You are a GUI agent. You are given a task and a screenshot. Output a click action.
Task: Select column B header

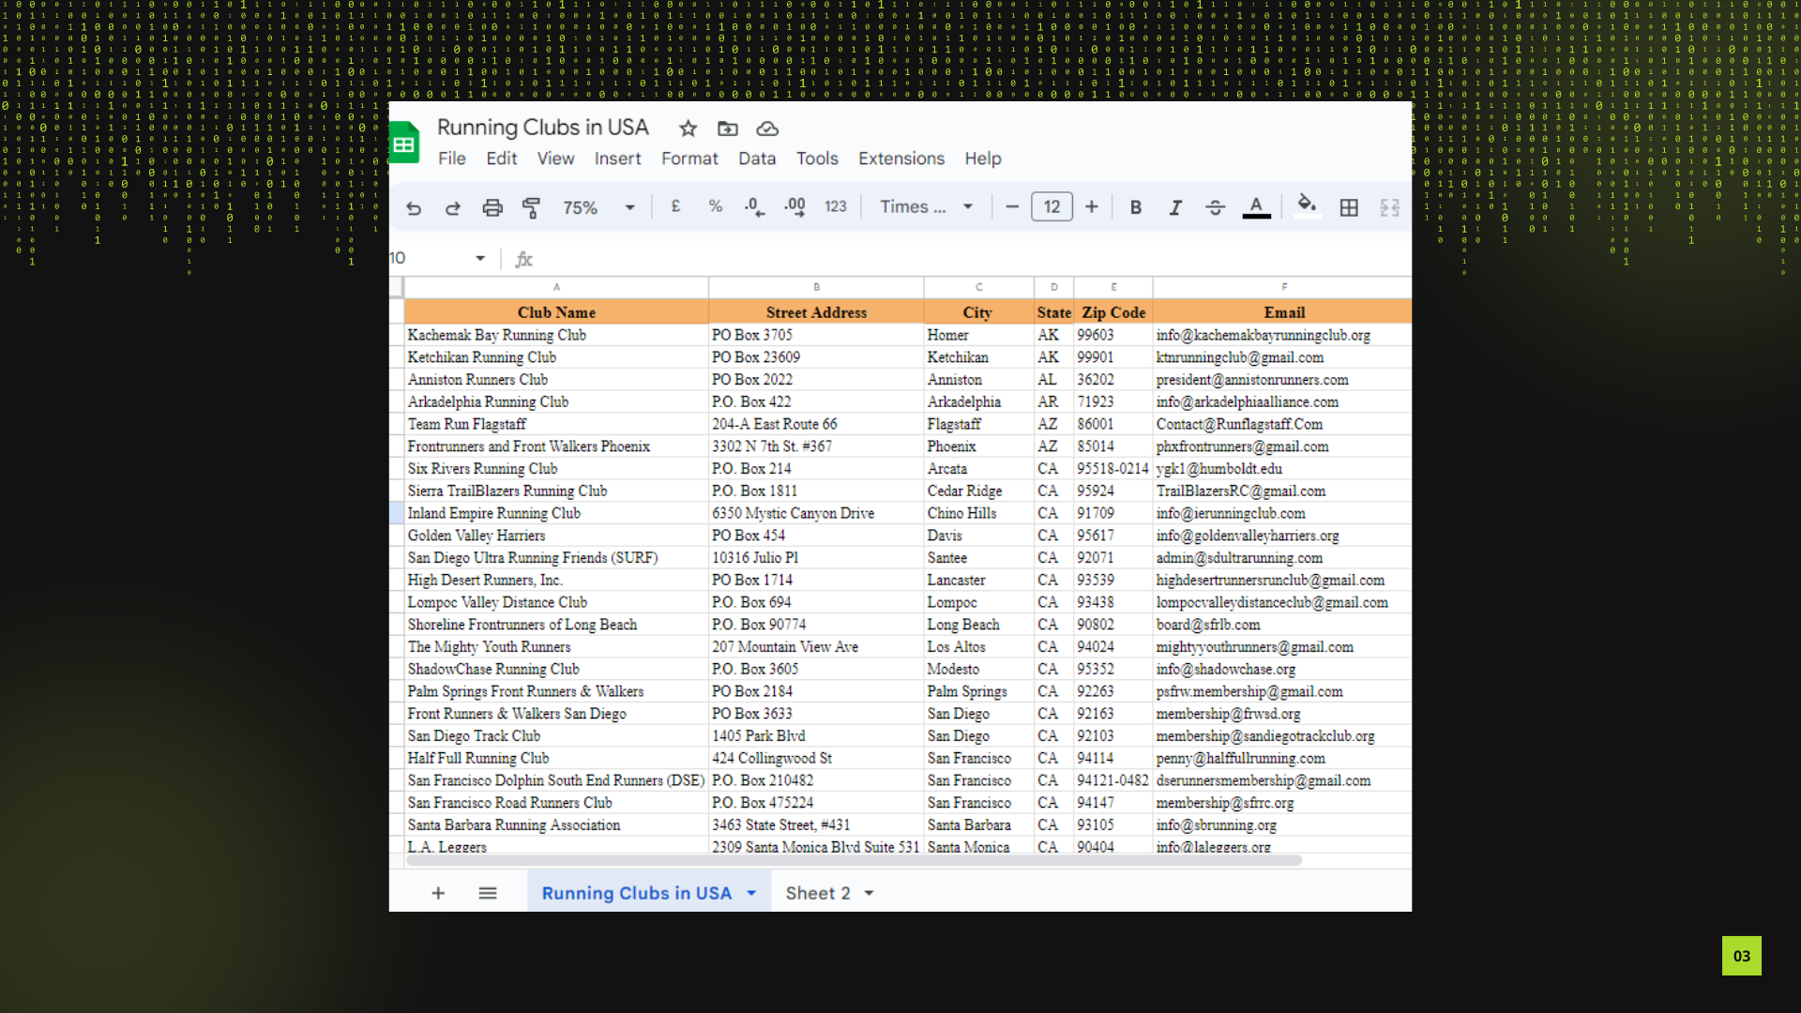(816, 287)
